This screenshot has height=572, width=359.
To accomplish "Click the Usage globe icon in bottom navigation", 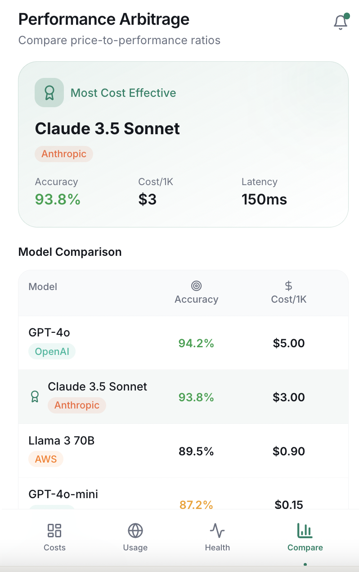I will pyautogui.click(x=135, y=531).
